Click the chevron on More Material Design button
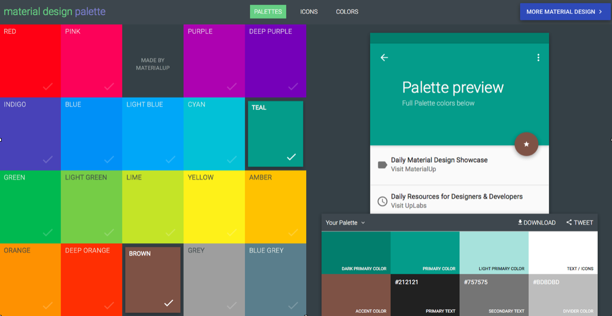 (600, 12)
